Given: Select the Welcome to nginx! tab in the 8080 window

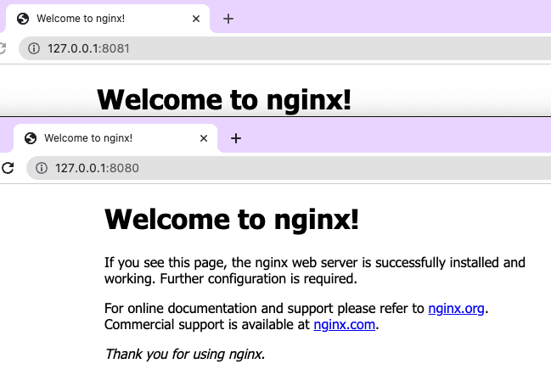Looking at the screenshot, I should [115, 138].
